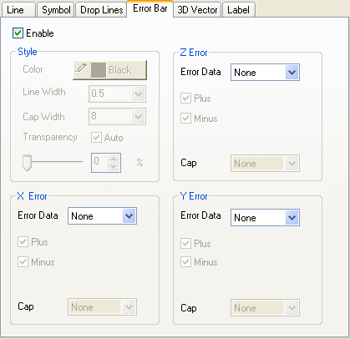The width and height of the screenshot is (350, 339).
Task: Toggle the Auto transparency checkbox
Action: coord(96,138)
